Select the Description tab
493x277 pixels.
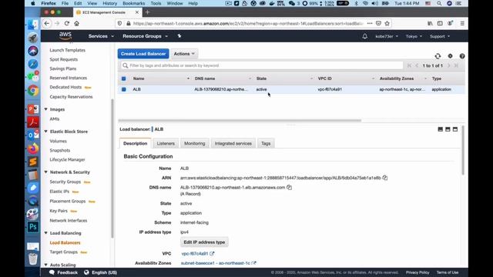(x=136, y=143)
